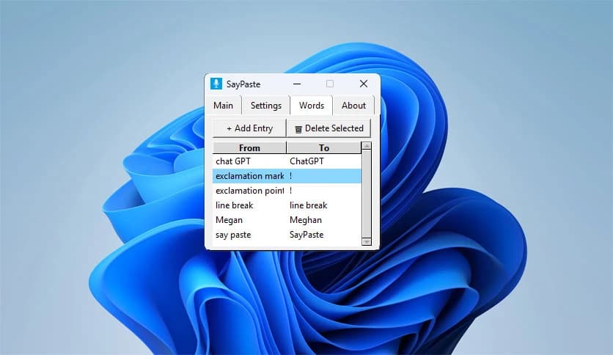
Task: Click the 'line break' From cell
Action: point(234,205)
